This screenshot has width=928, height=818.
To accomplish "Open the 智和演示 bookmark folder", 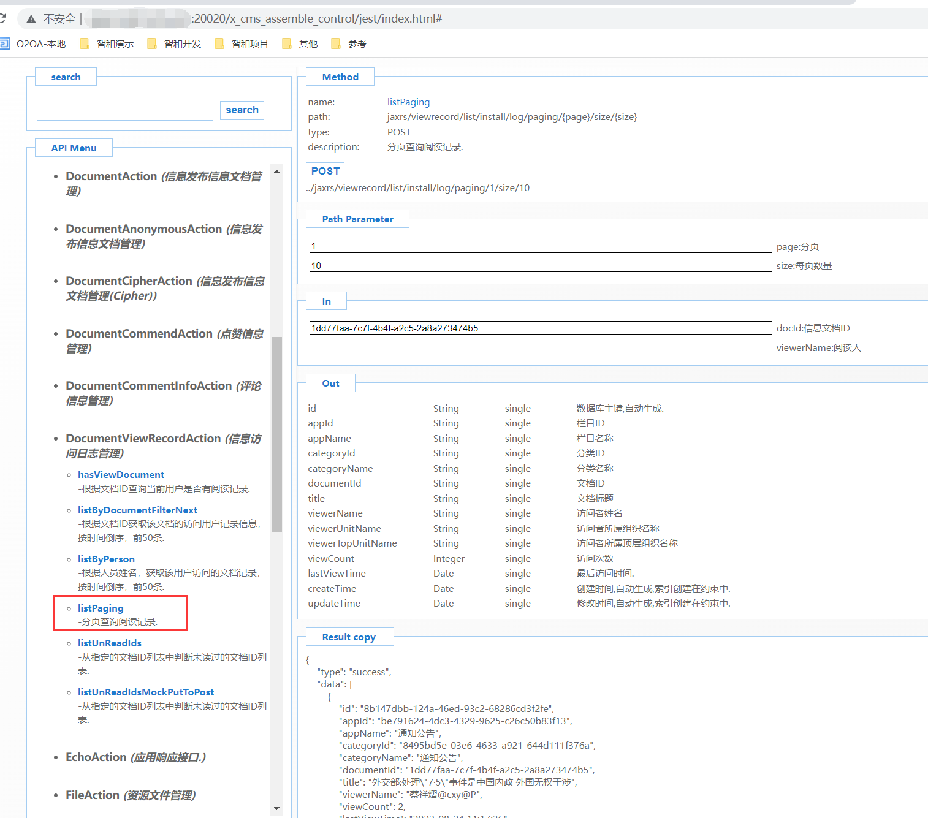I will pos(108,44).
